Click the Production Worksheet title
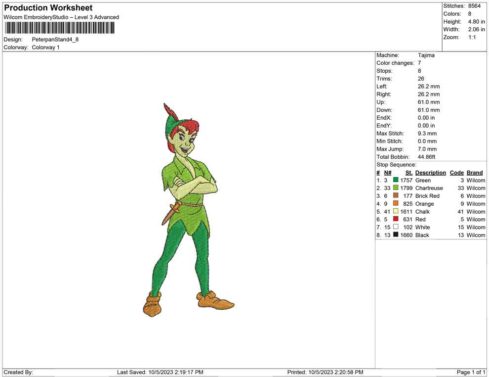The width and height of the screenshot is (489, 377). pos(48,8)
